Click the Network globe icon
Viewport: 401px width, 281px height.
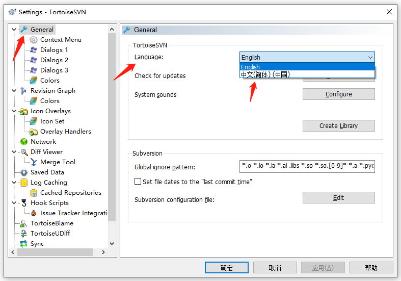24,142
